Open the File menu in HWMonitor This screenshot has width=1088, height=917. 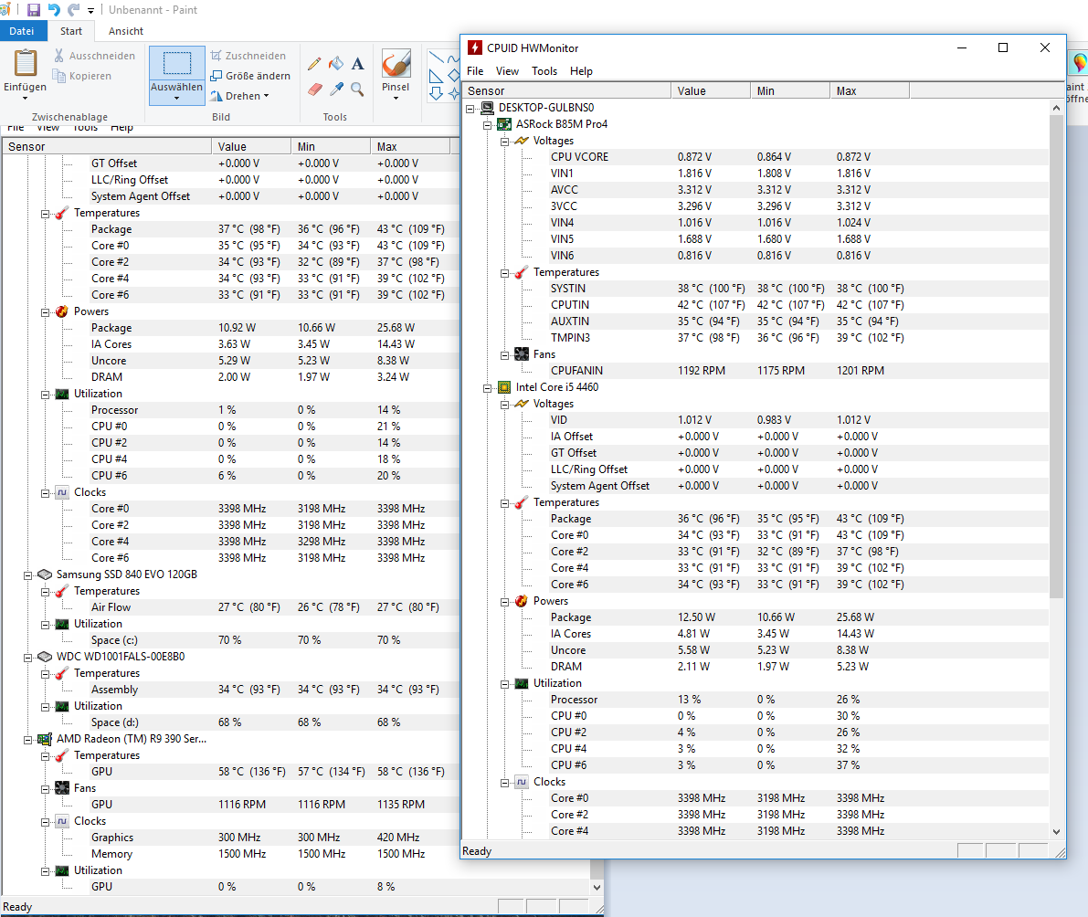point(475,70)
